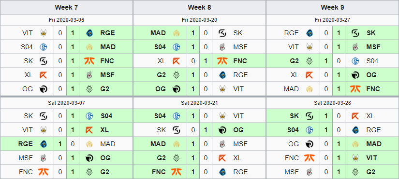Click the G2 logo in Week 9 G2–S04 match
This screenshot has width=399, height=179.
pos(310,61)
